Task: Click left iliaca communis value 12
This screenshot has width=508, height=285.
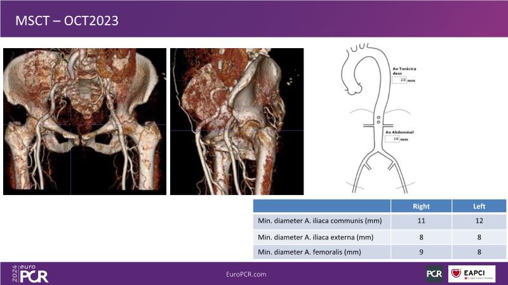Action: 479,221
